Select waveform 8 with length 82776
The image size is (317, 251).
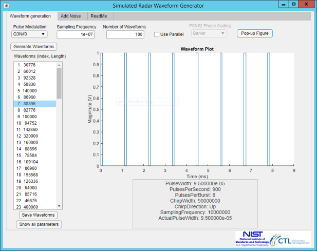(x=35, y=110)
